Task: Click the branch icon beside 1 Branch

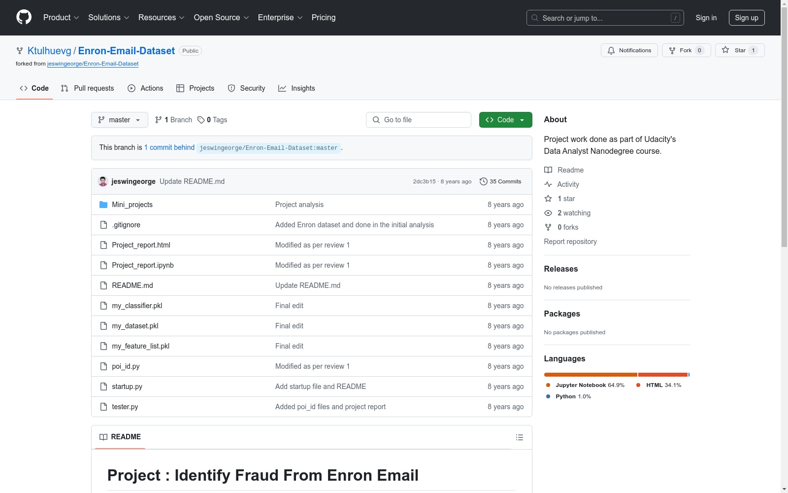Action: (159, 120)
